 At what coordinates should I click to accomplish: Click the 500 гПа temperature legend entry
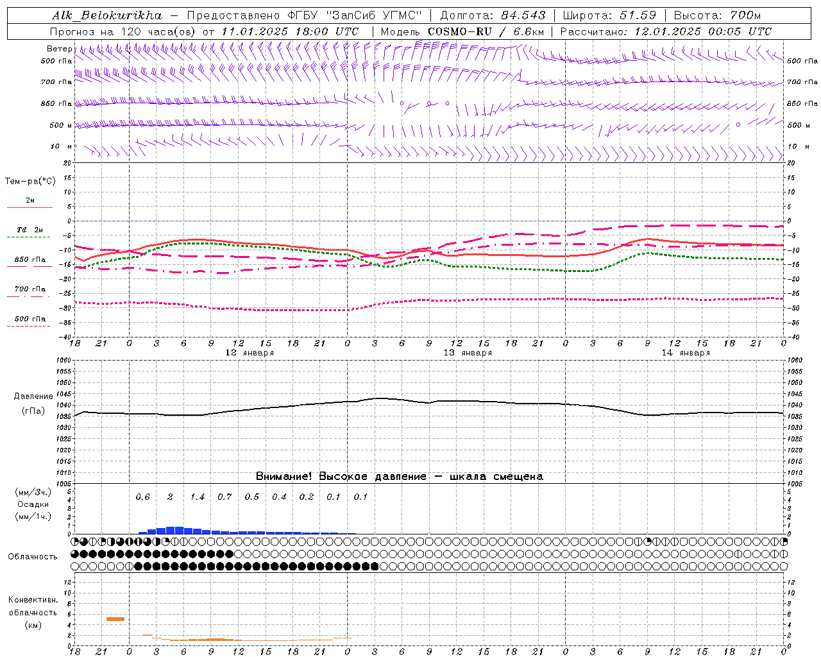point(30,319)
